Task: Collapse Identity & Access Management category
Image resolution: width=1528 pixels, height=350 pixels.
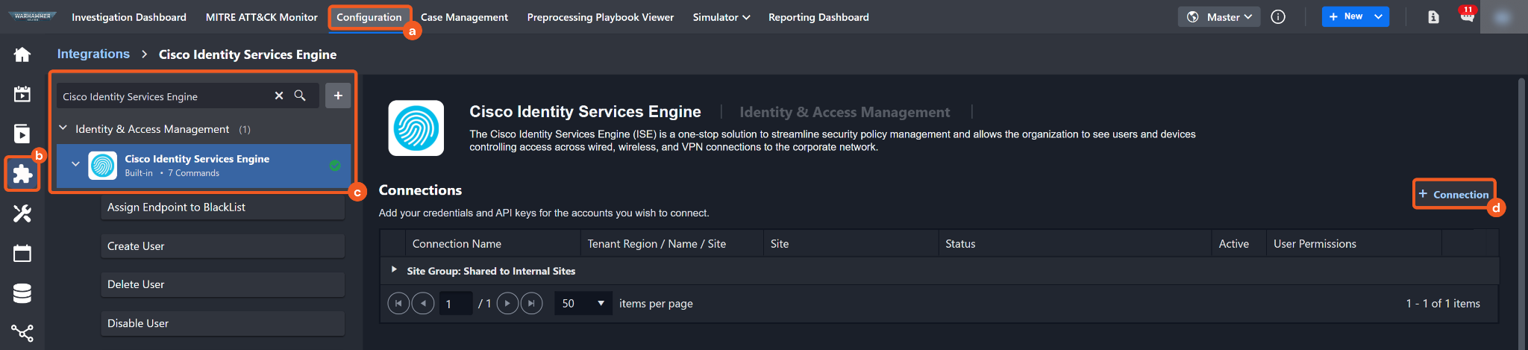Action: pyautogui.click(x=63, y=128)
